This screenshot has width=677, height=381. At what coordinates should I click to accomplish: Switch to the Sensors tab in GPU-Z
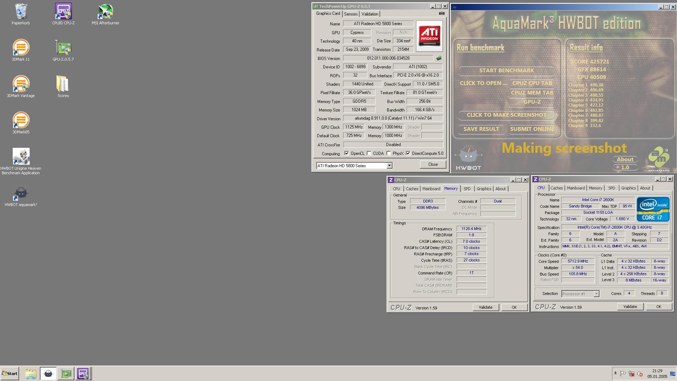(x=351, y=14)
